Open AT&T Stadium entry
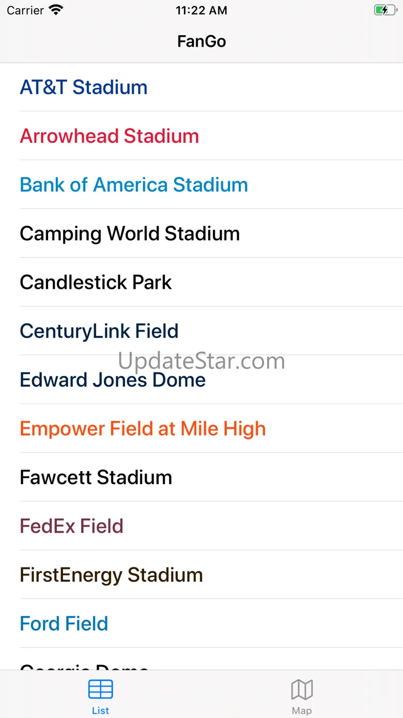Screen dimensions: 403x718 202,87
